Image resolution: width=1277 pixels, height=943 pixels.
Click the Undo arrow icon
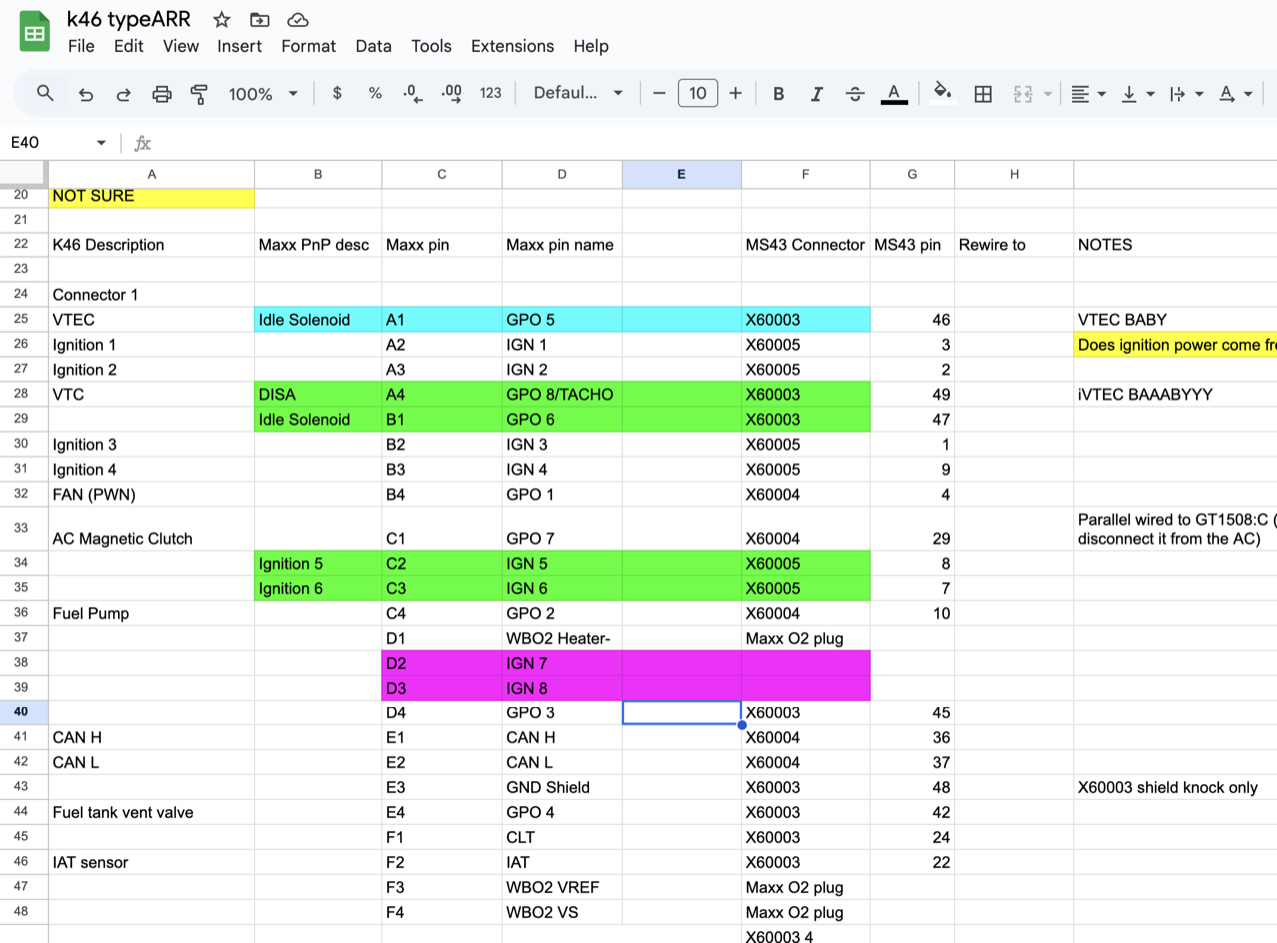86,94
